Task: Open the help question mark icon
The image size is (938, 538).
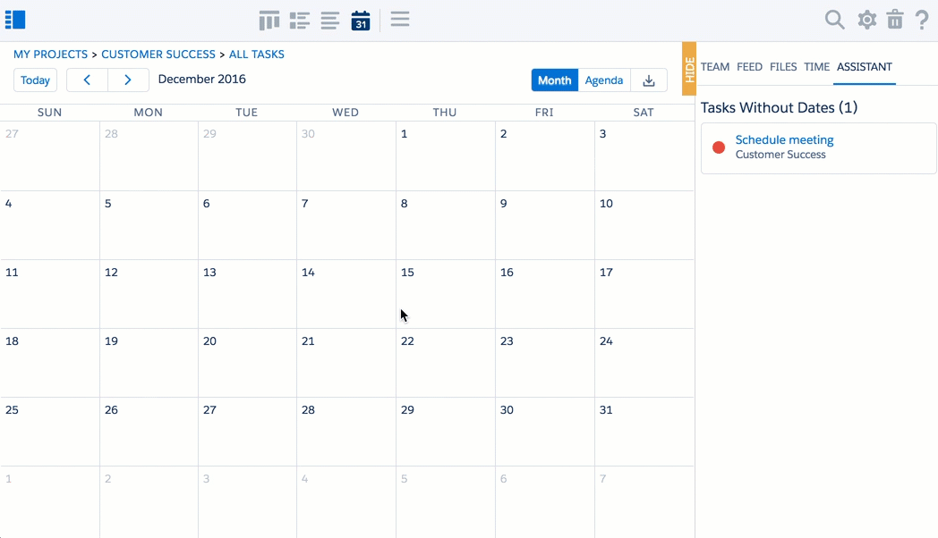Action: [x=922, y=20]
